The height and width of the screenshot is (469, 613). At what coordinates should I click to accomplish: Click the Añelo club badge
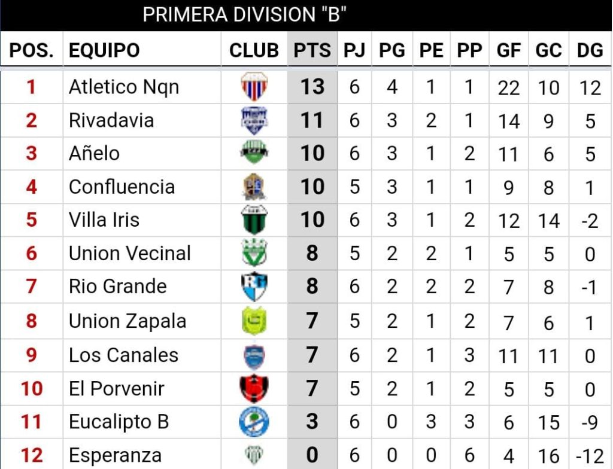click(254, 153)
